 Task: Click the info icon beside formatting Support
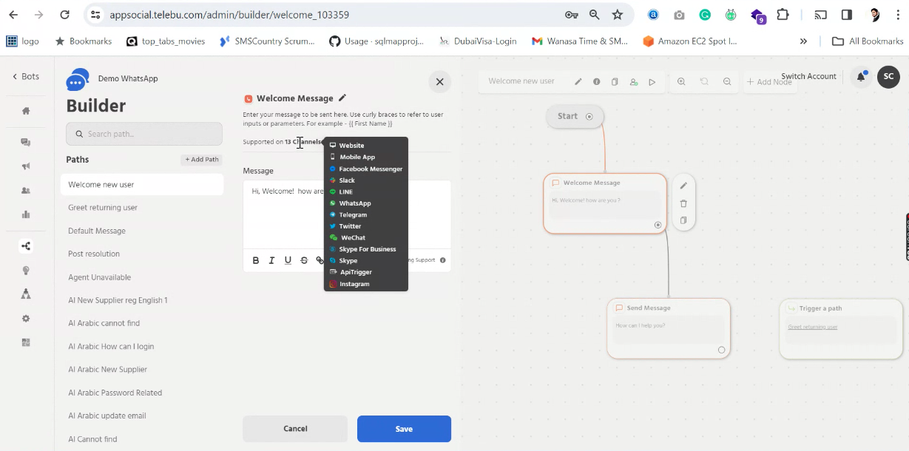tap(443, 260)
